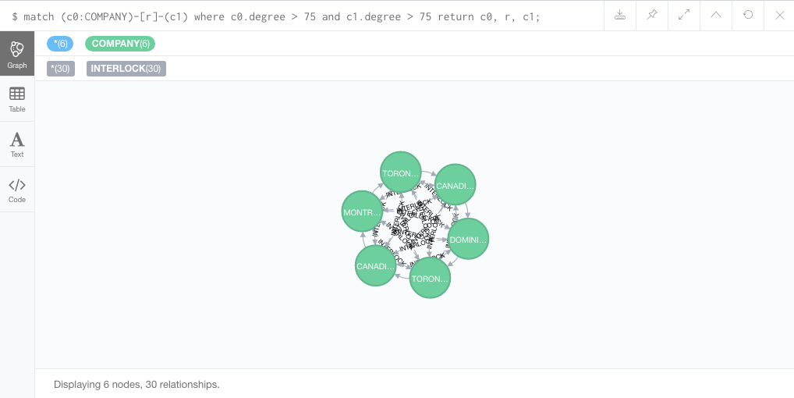Click the export download icon
Image resolution: width=794 pixels, height=398 pixels.
(x=620, y=16)
